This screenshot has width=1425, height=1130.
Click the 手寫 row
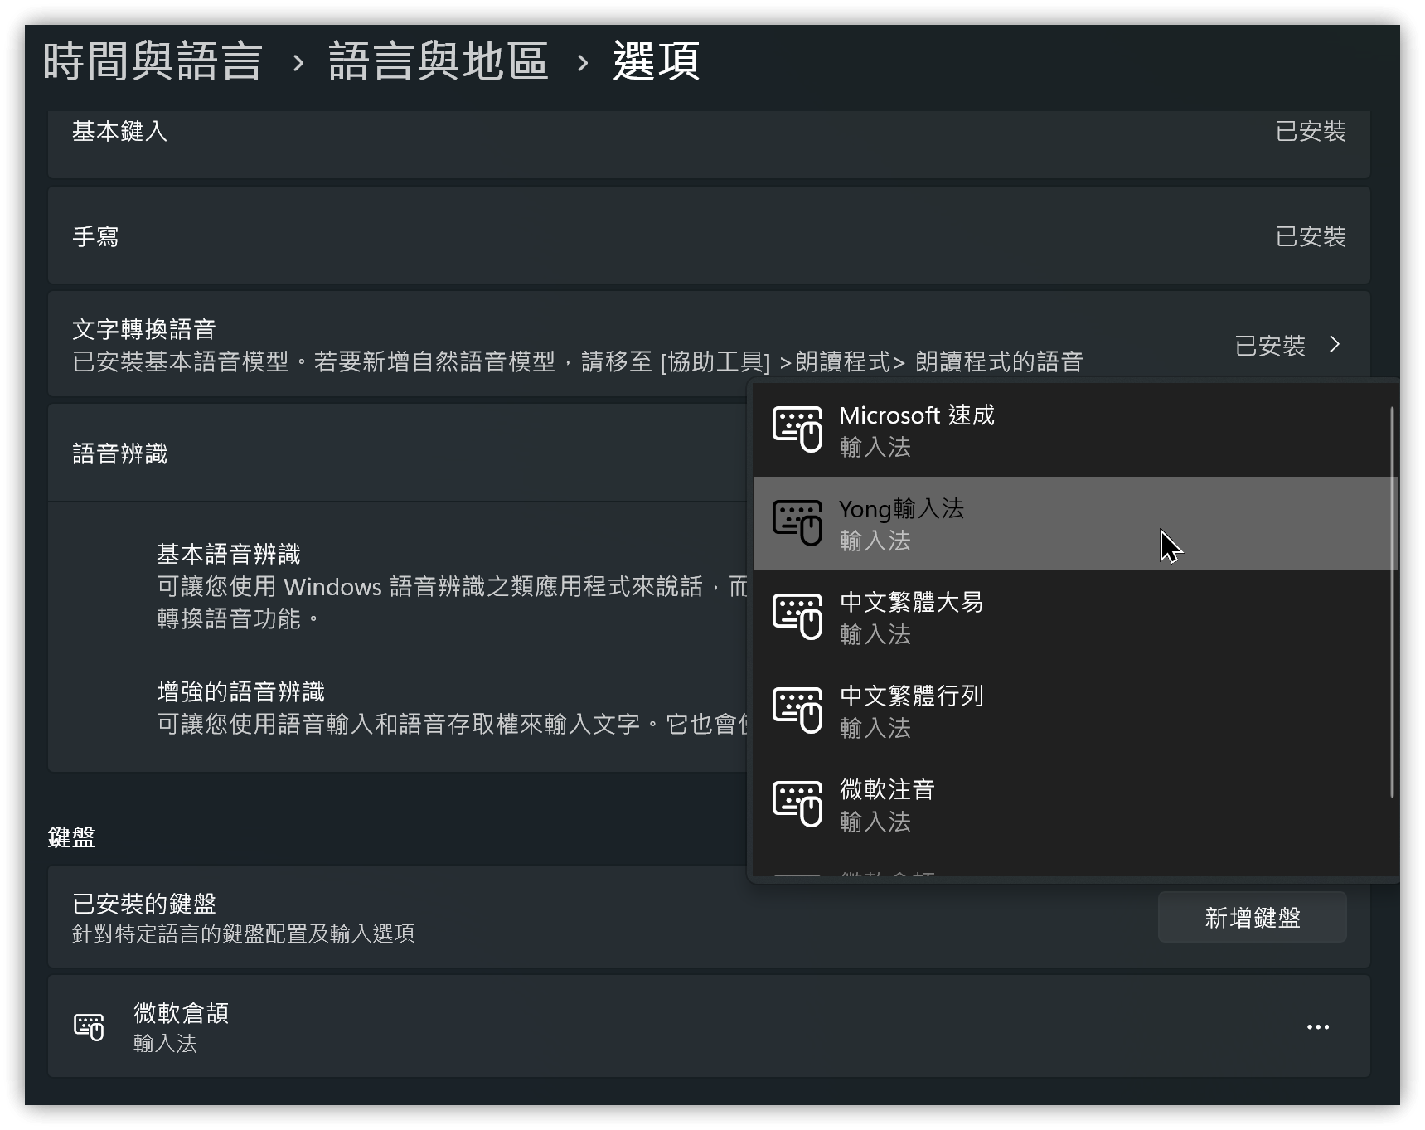point(709,236)
